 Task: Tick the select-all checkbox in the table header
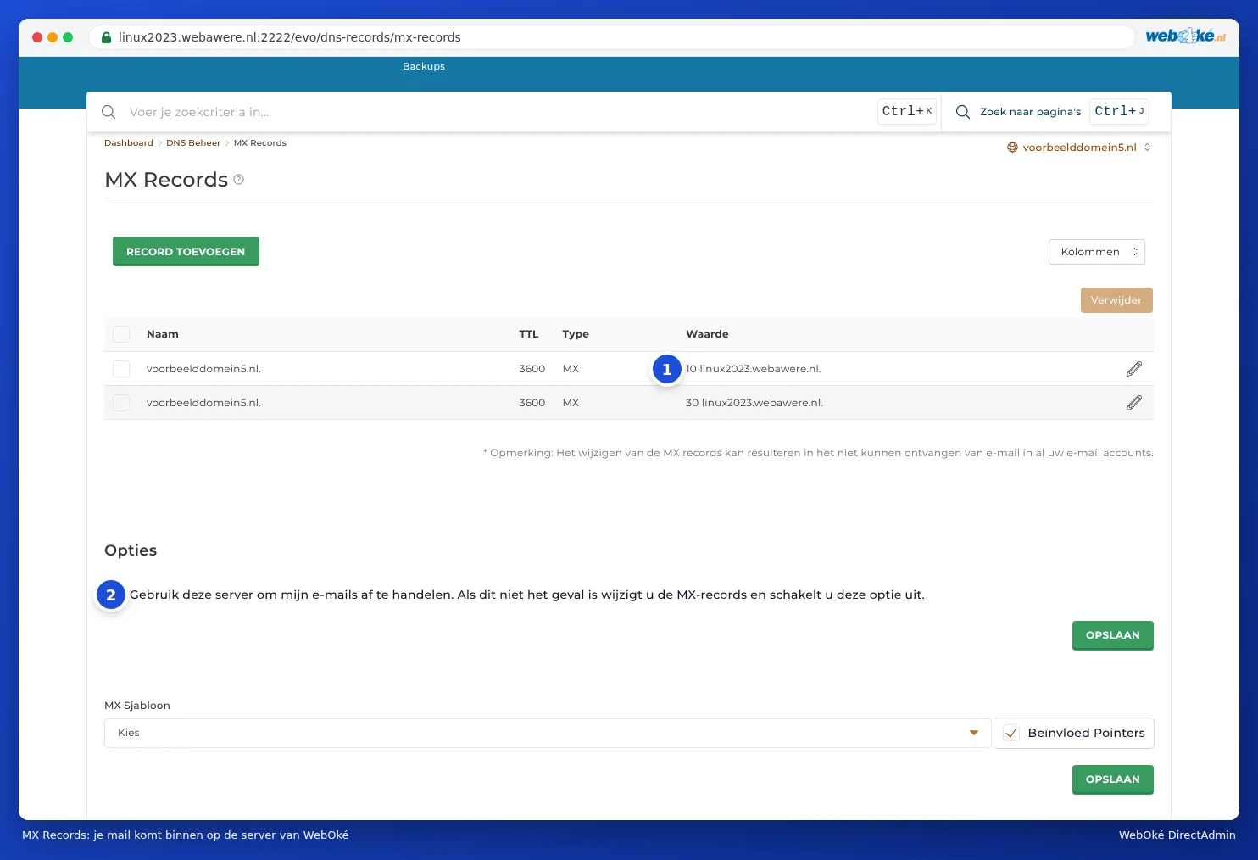point(121,334)
